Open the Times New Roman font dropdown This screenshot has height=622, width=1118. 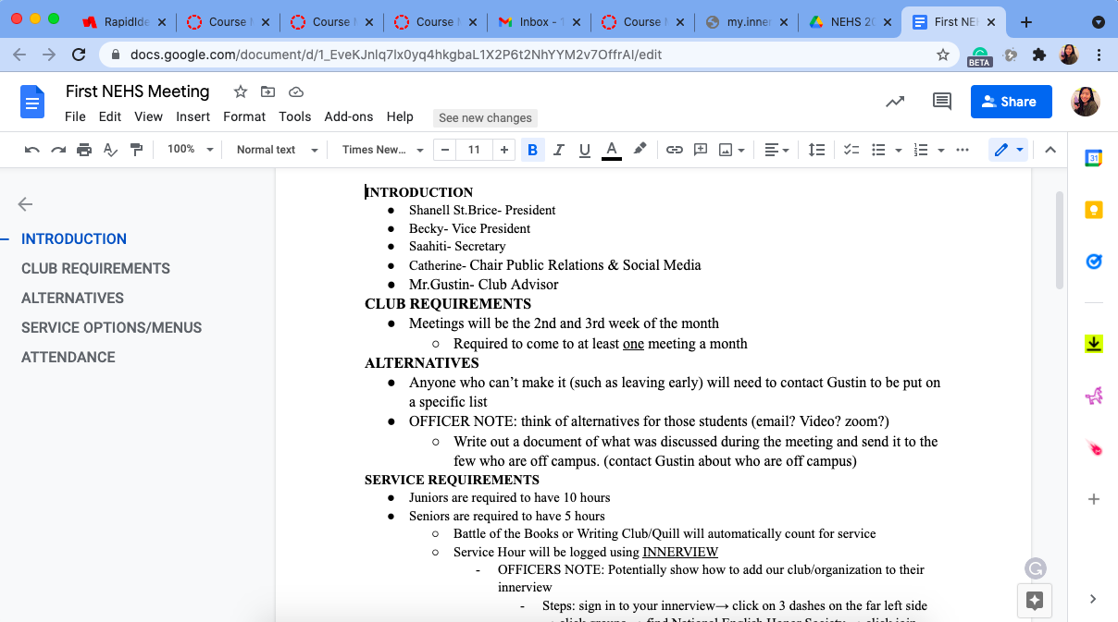point(382,150)
